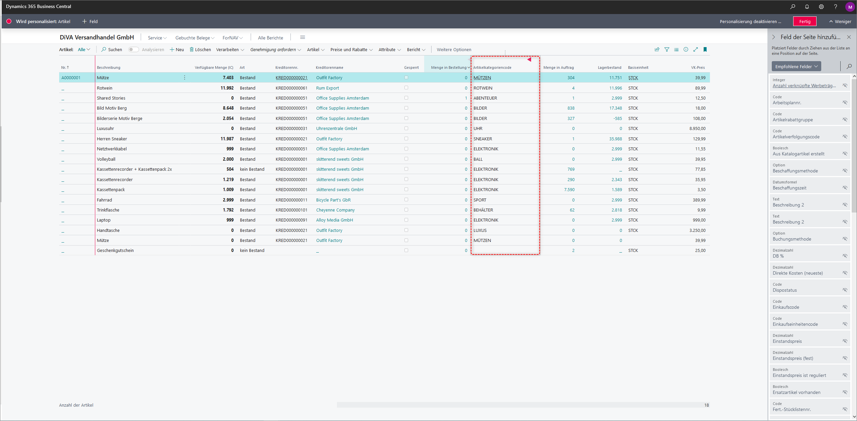Viewport: 857px width, 421px height.
Task: Click Löschen trash action
Action: [x=200, y=49]
